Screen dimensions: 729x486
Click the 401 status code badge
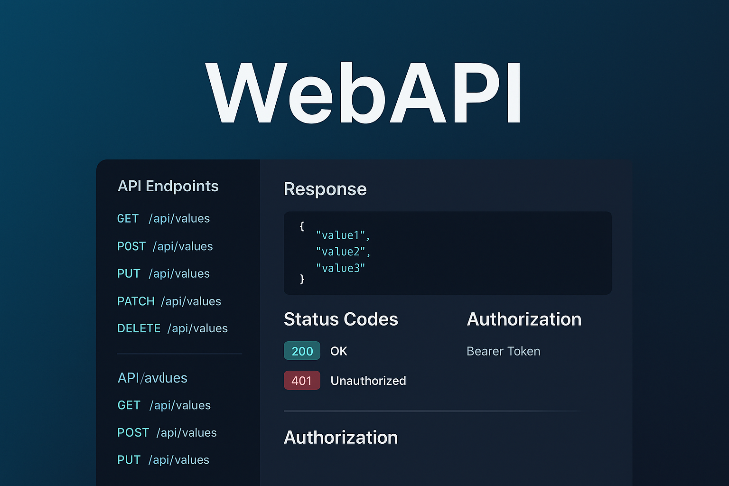(x=302, y=381)
